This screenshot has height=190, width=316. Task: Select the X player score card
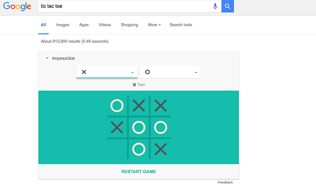[x=107, y=72]
